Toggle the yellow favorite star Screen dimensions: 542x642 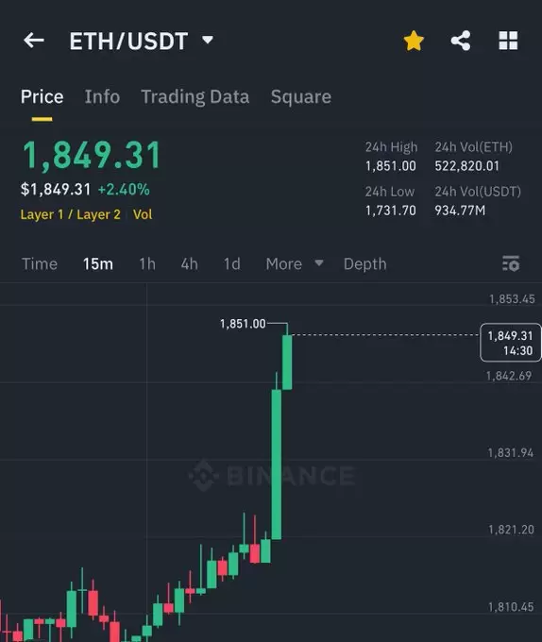click(x=414, y=41)
